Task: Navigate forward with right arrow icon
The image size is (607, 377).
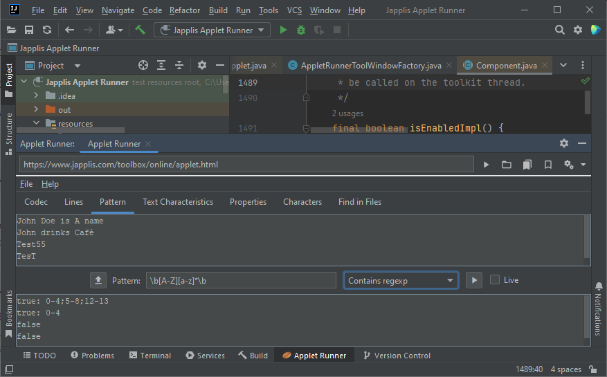Action: pos(89,30)
